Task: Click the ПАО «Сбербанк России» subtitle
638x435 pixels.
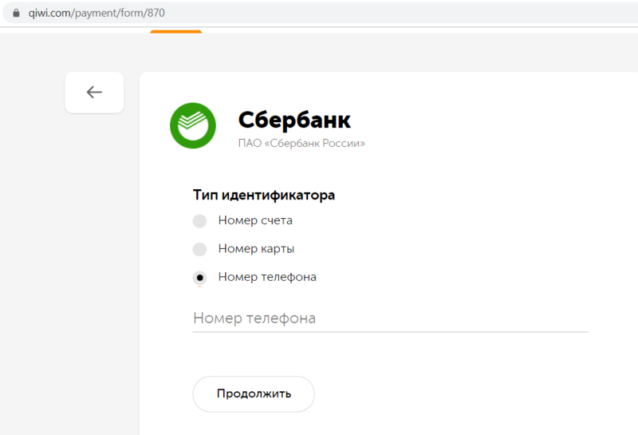Action: click(x=301, y=144)
